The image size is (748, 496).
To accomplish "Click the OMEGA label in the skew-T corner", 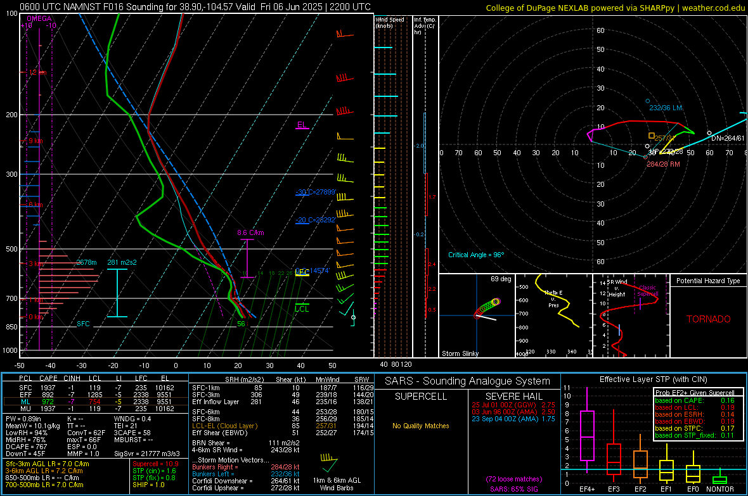I will 39,18.
